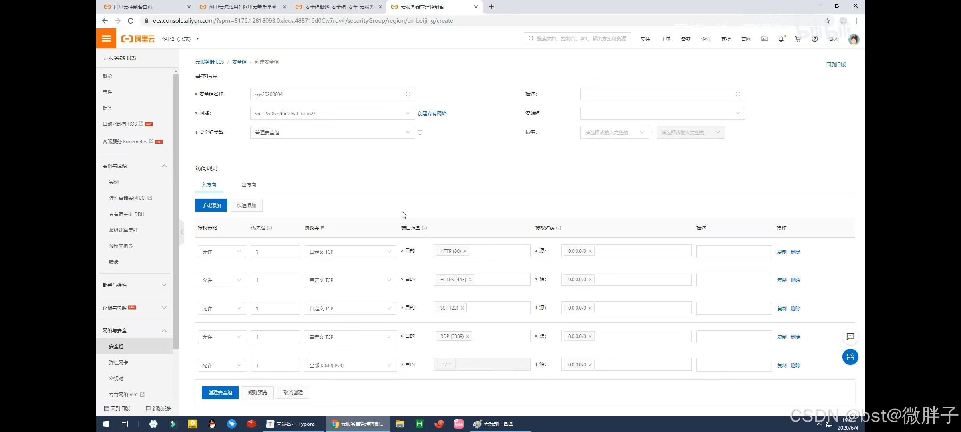The image size is (961, 432).
Task: Open the Cloud Shell terminal icon
Action: click(764, 39)
